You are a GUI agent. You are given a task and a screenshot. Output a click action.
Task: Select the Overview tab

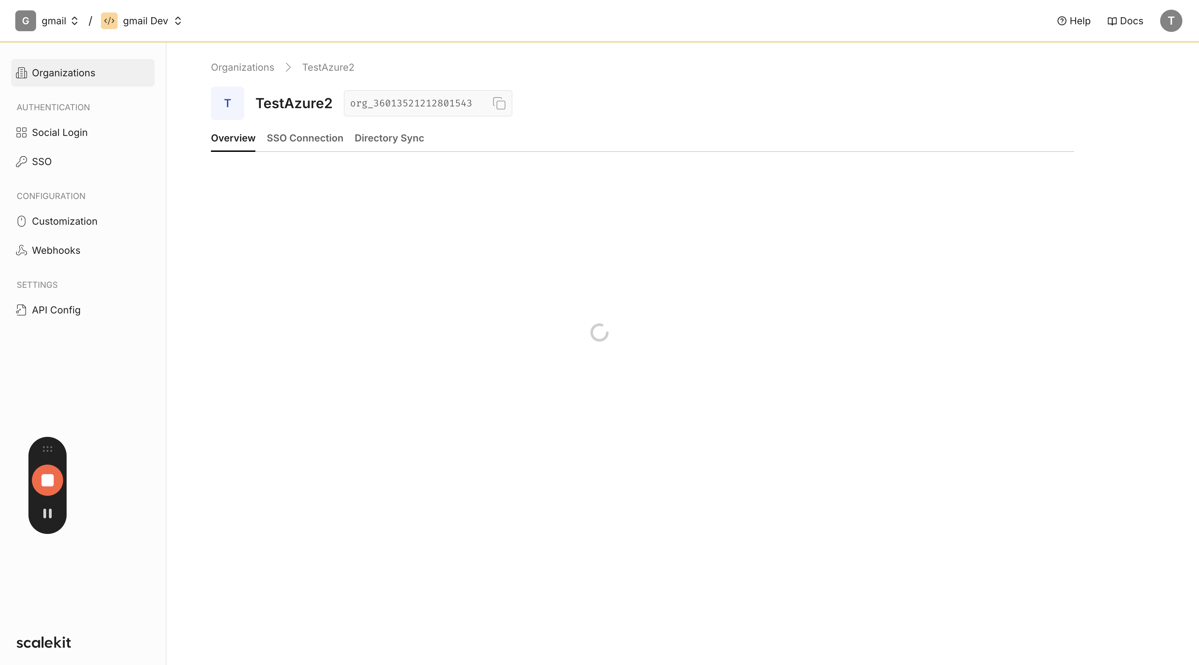point(233,138)
